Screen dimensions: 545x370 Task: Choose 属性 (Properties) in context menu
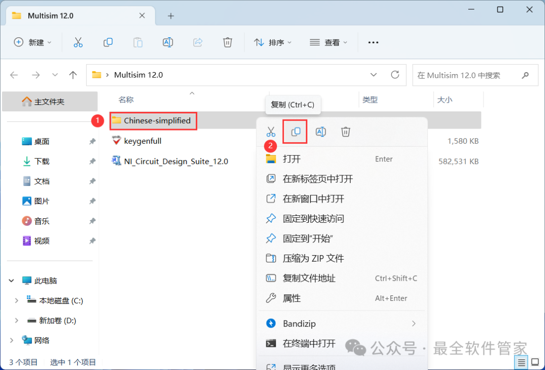292,298
